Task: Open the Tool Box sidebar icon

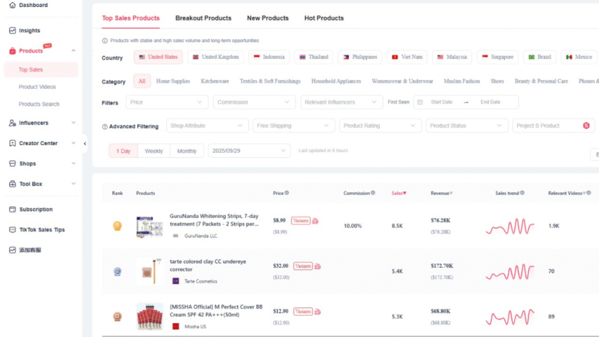Action: 13,184
